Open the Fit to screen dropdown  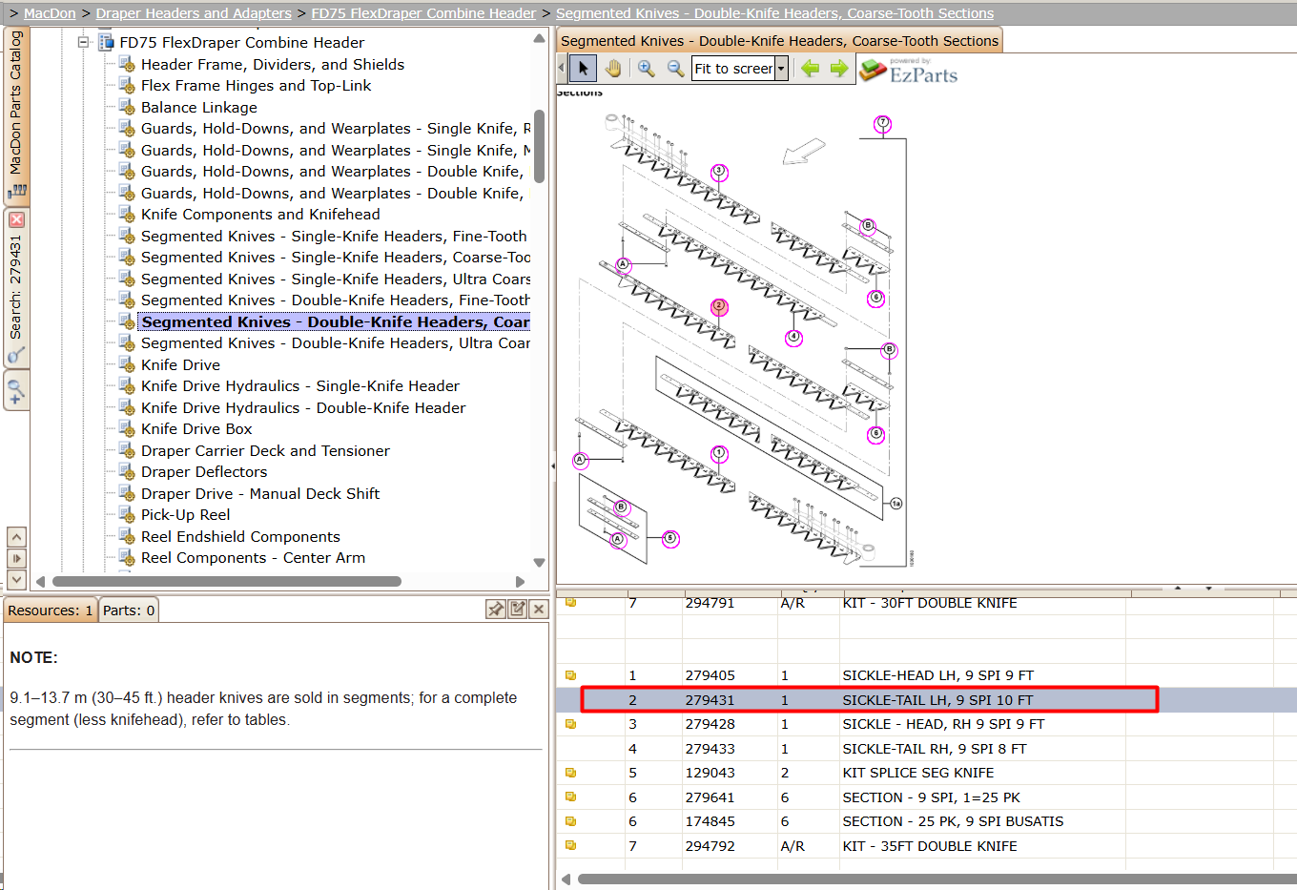[x=781, y=69]
